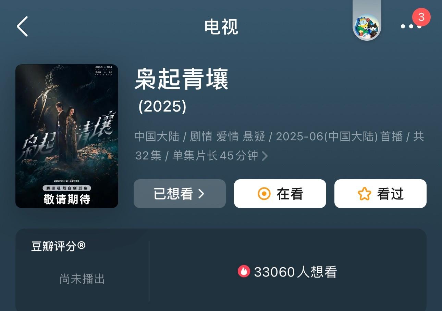This screenshot has width=442, height=311.
Task: Go back using the left arrow
Action: (22, 26)
